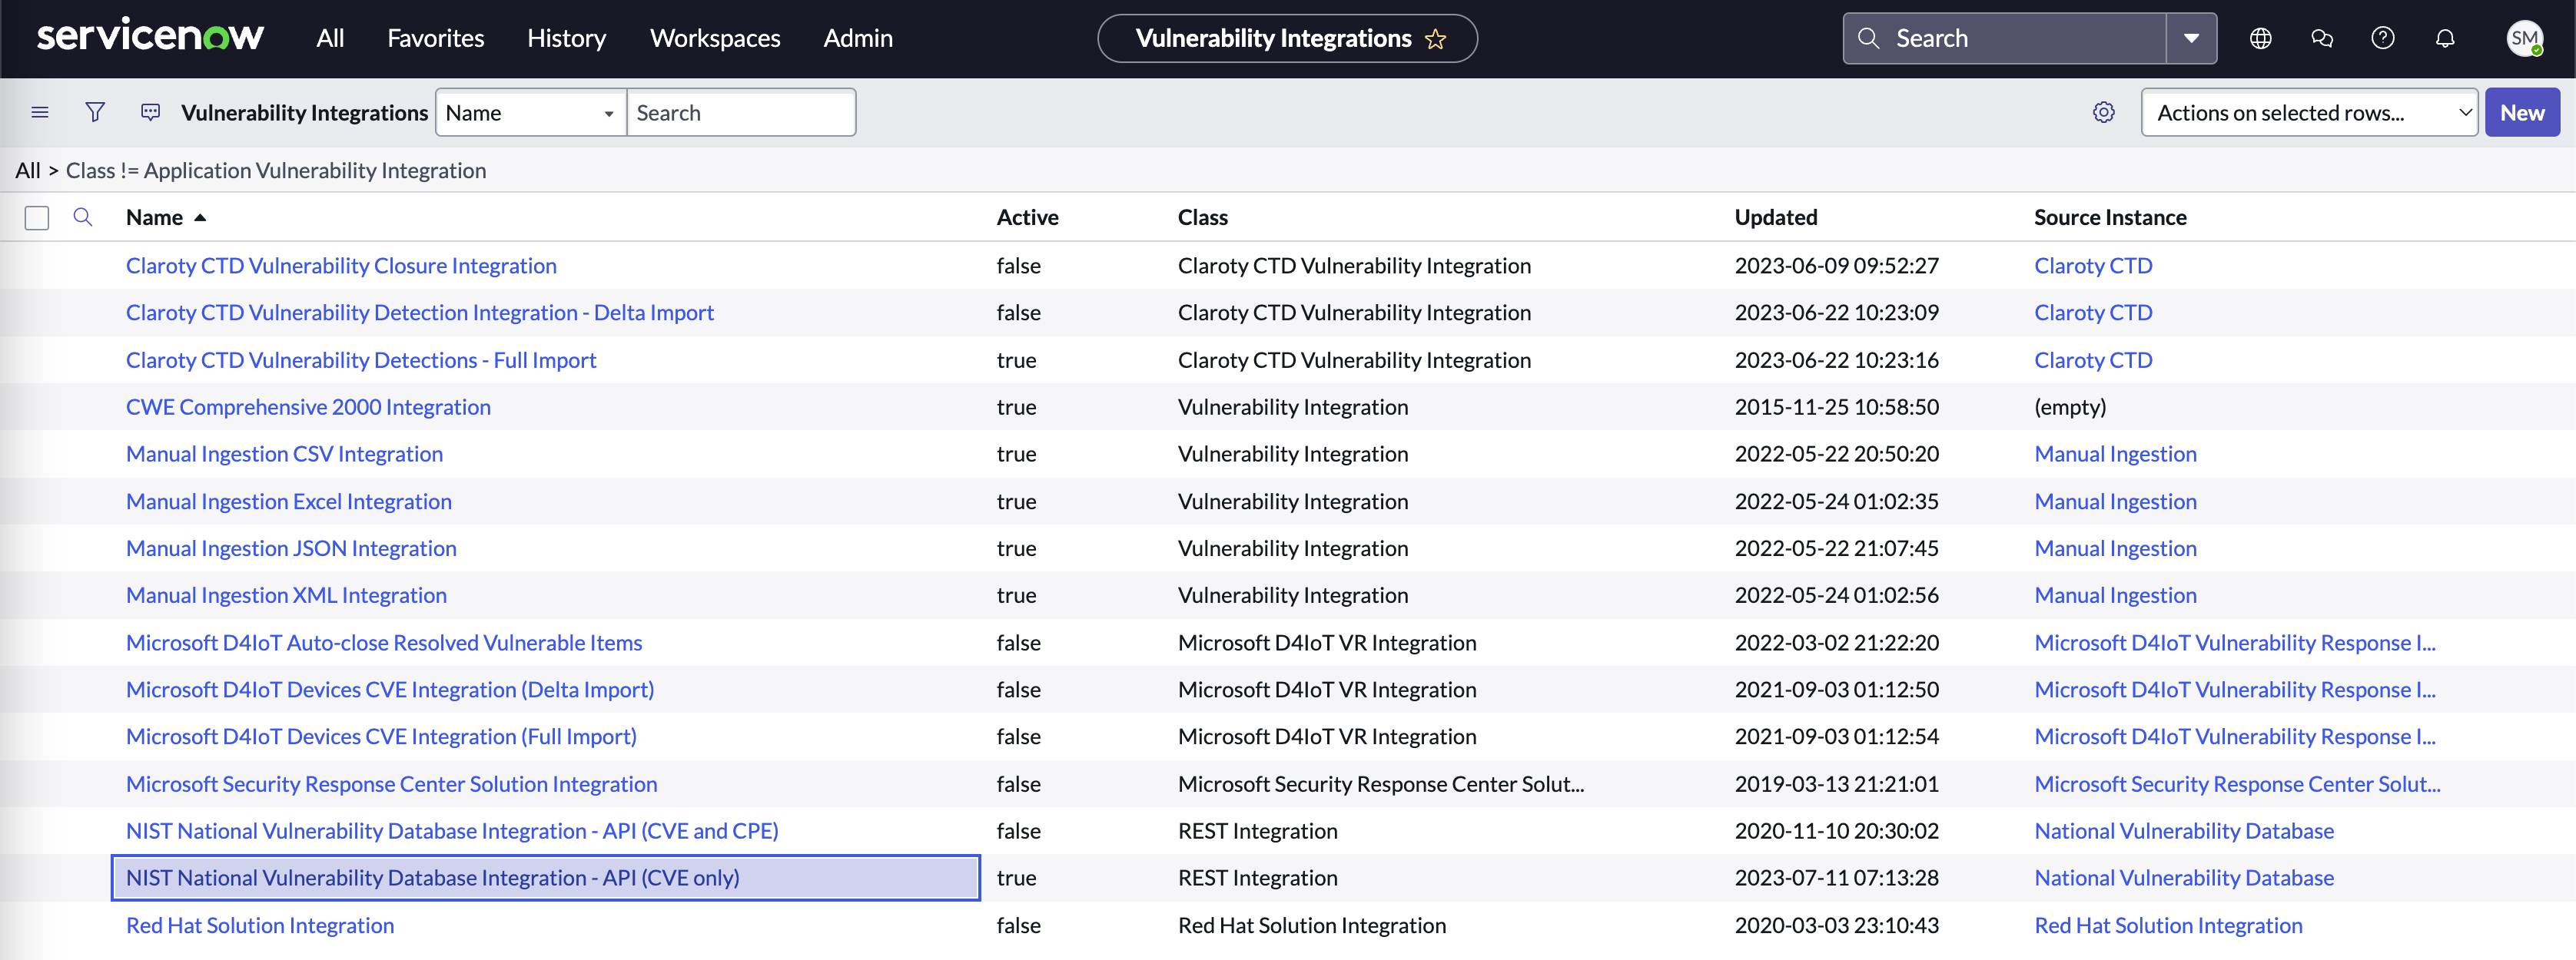
Task: Open the activity stream icon
Action: (150, 112)
